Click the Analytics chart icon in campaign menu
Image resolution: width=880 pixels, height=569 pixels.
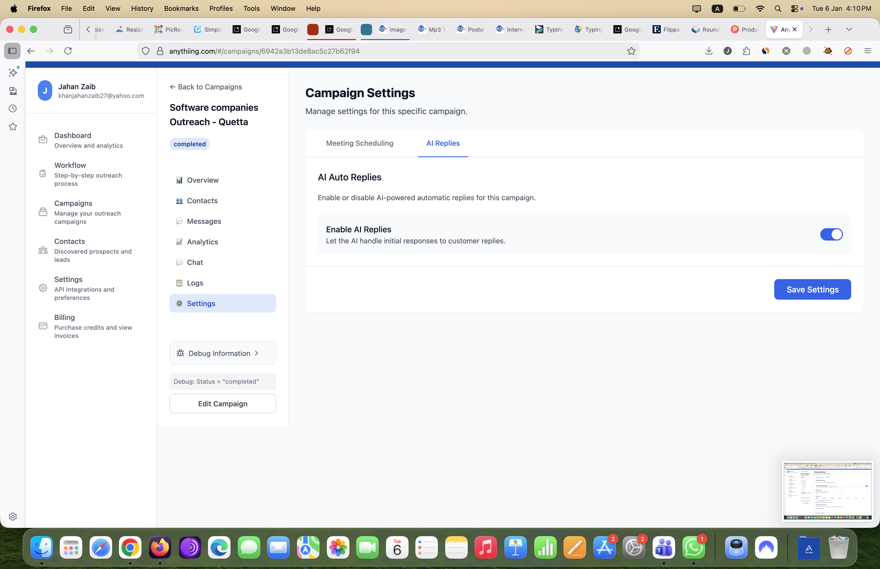(x=179, y=242)
